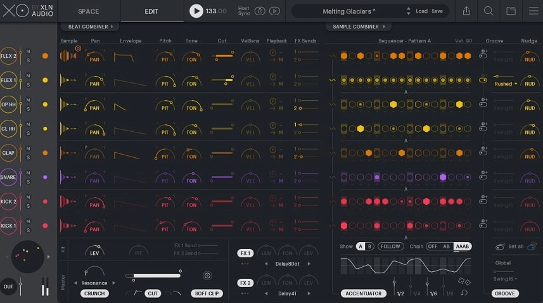Image resolution: width=543 pixels, height=303 pixels.
Task: Click preset up/down stepper arrows
Action: coord(408,11)
